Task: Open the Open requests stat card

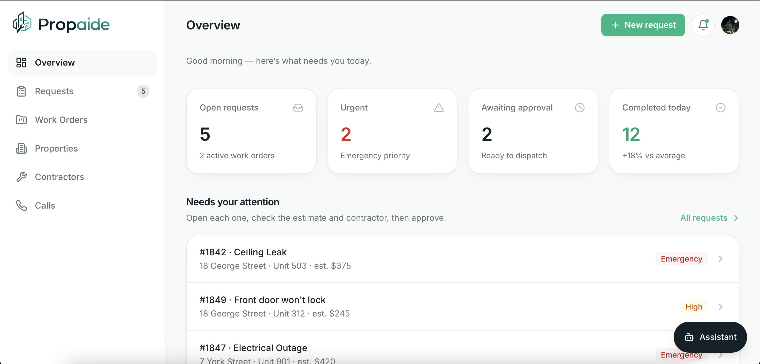Action: (251, 131)
